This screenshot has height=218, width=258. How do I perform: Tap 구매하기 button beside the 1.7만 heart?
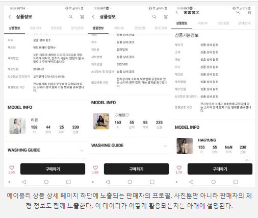coord(220,169)
